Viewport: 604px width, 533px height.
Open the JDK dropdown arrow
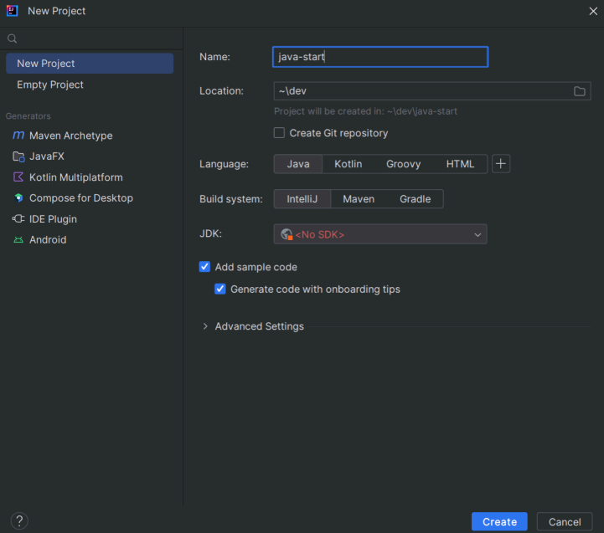[478, 234]
